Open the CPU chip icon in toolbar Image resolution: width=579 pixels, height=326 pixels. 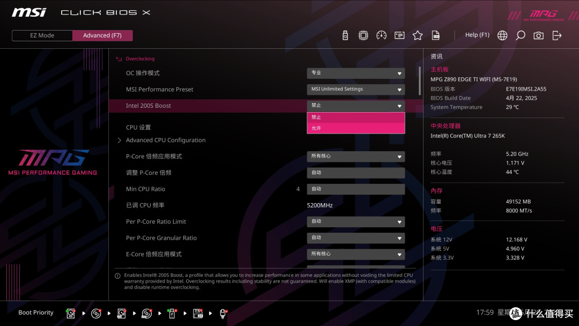[363, 35]
